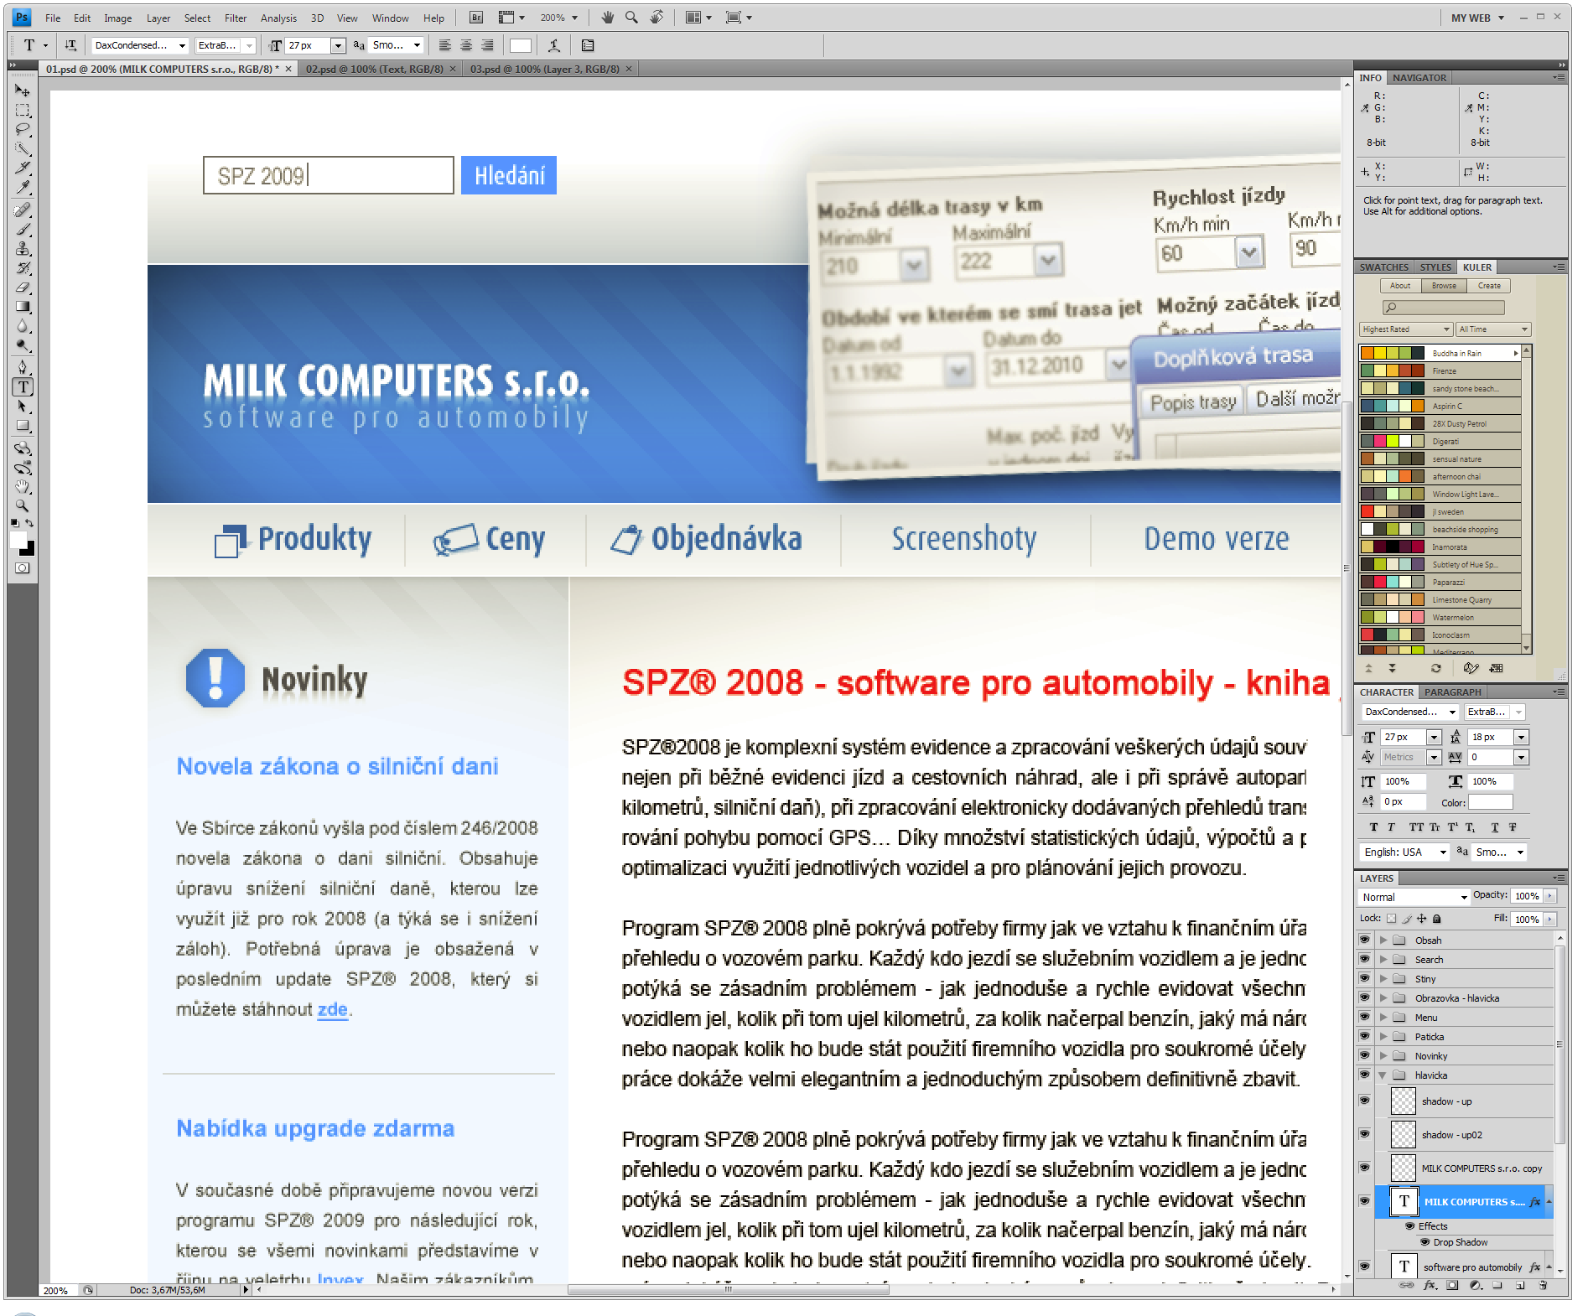Expand the Paticka layer group

(x=1383, y=1036)
